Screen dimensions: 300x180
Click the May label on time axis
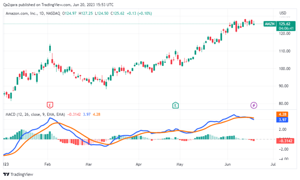180,164
